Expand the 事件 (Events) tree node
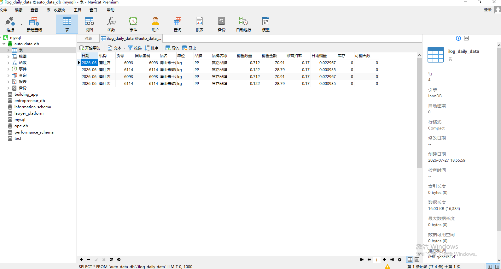 (8, 69)
